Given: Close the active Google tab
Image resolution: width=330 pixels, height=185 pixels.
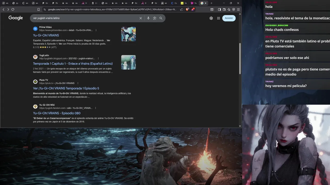Looking at the screenshot, I should (205, 3).
